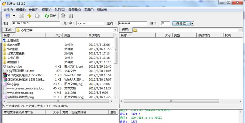Sort local files by 修改时间 column
The image size is (245, 123).
100,35
